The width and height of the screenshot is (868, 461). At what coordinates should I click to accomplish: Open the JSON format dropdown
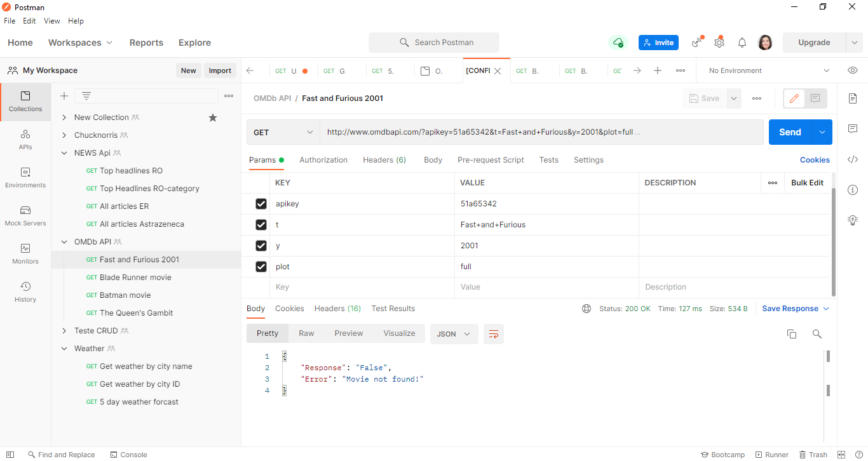tap(454, 334)
